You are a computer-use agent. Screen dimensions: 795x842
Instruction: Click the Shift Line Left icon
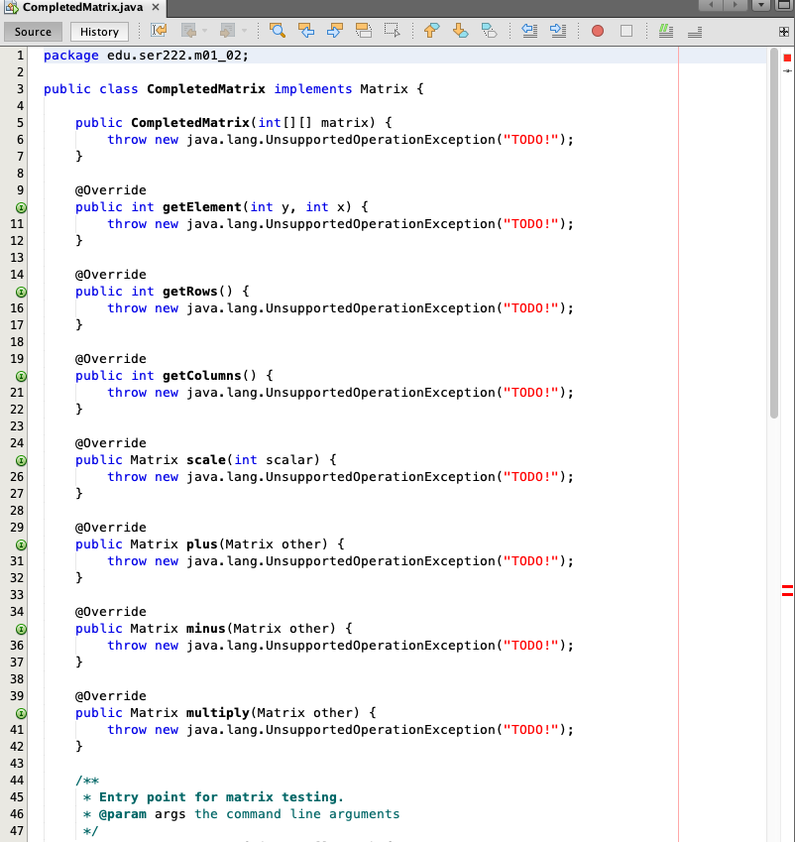[x=532, y=31]
